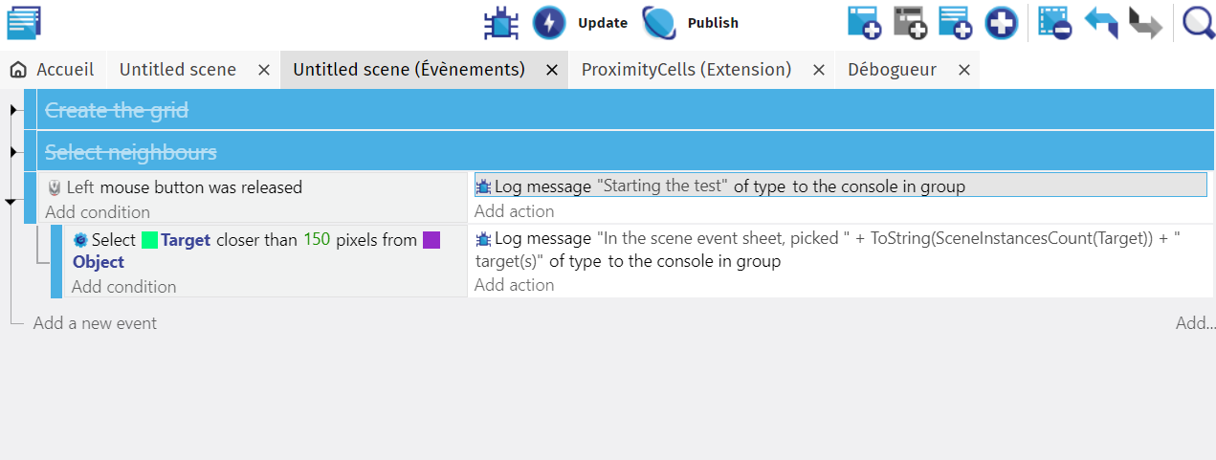The image size is (1216, 460).
Task: Start preview with the lightning bolt icon
Action: (549, 22)
